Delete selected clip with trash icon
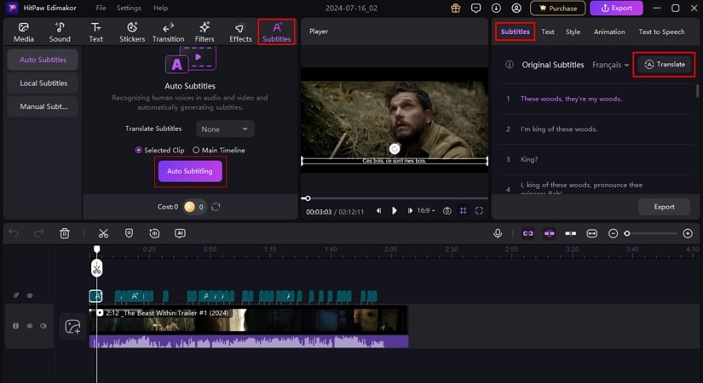703x383 pixels. tap(65, 233)
